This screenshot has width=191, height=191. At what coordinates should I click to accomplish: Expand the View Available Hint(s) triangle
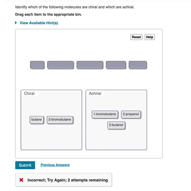coord(16,23)
